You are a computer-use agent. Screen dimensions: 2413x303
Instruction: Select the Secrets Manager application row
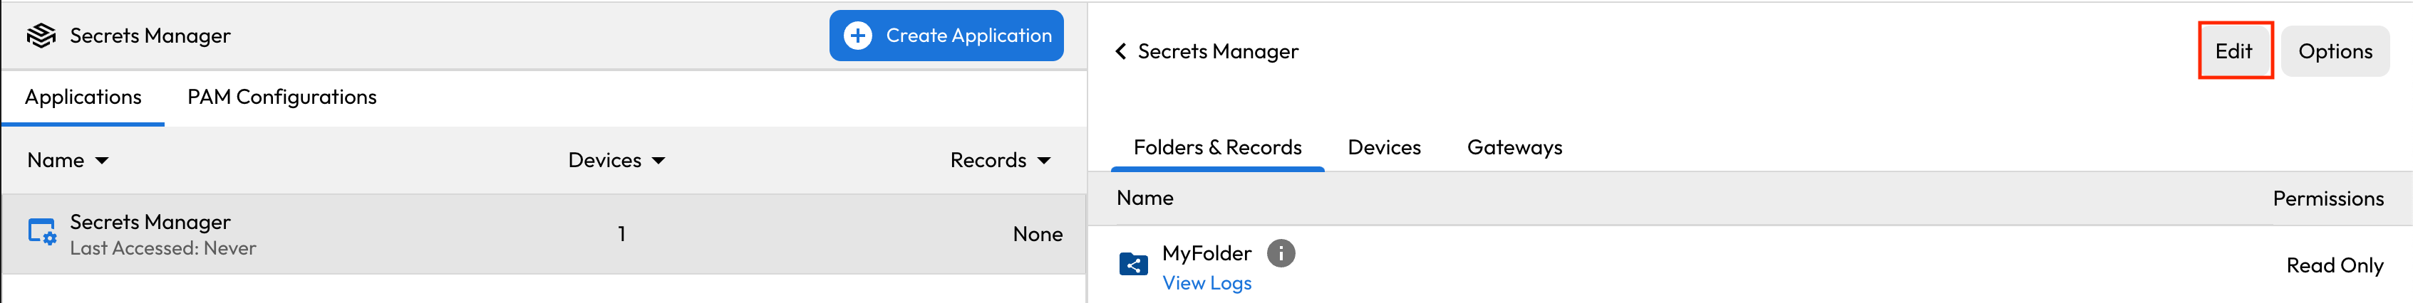543,234
